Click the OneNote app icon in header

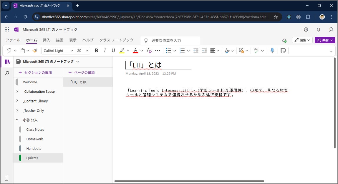click(x=16, y=29)
